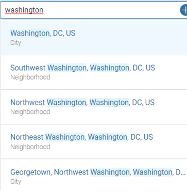This screenshot has height=193, width=187.
Task: Click the misspelled "washington" text with red underline
Action: click(x=24, y=10)
